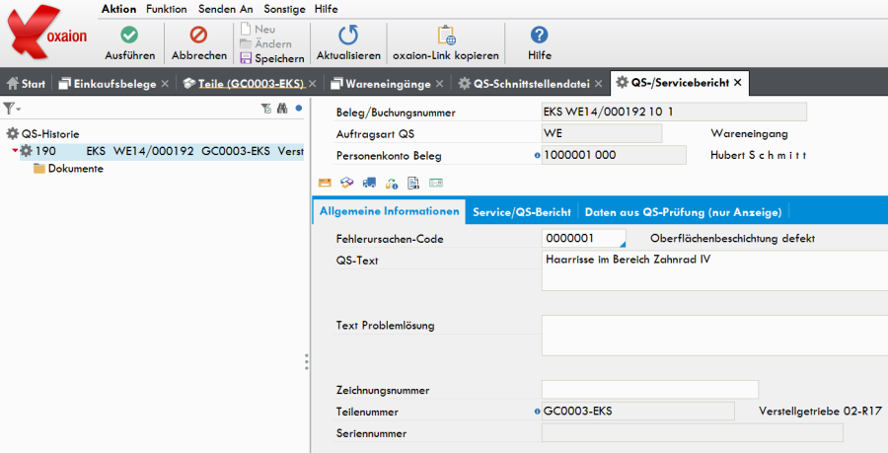Click the Zeichnungsnummer input field

(x=650, y=390)
